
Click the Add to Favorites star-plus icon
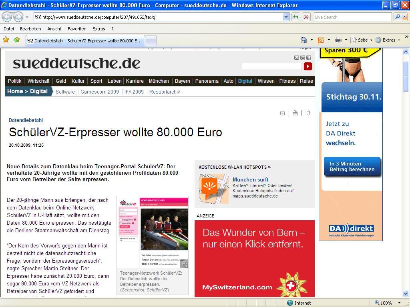point(17,40)
